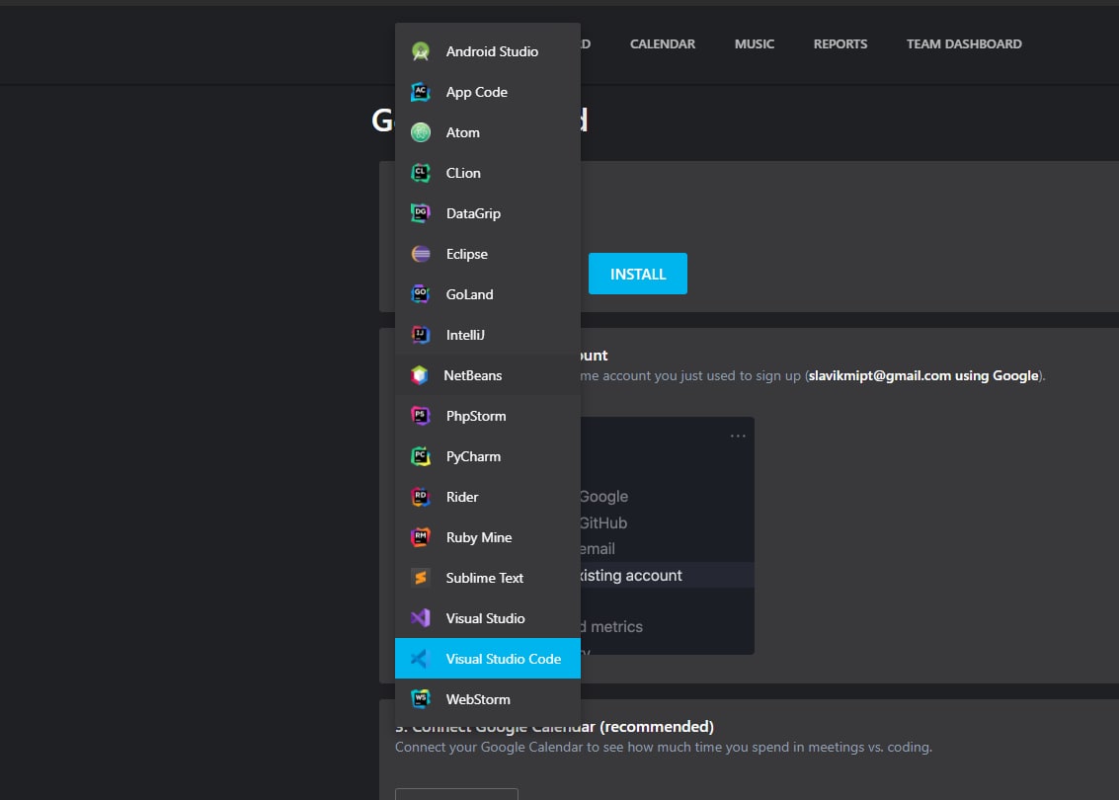Choose highlighted Visual Studio Code entry
Image resolution: width=1119 pixels, height=800 pixels.
click(488, 659)
